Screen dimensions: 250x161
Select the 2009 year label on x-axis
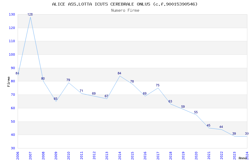coord(56,155)
